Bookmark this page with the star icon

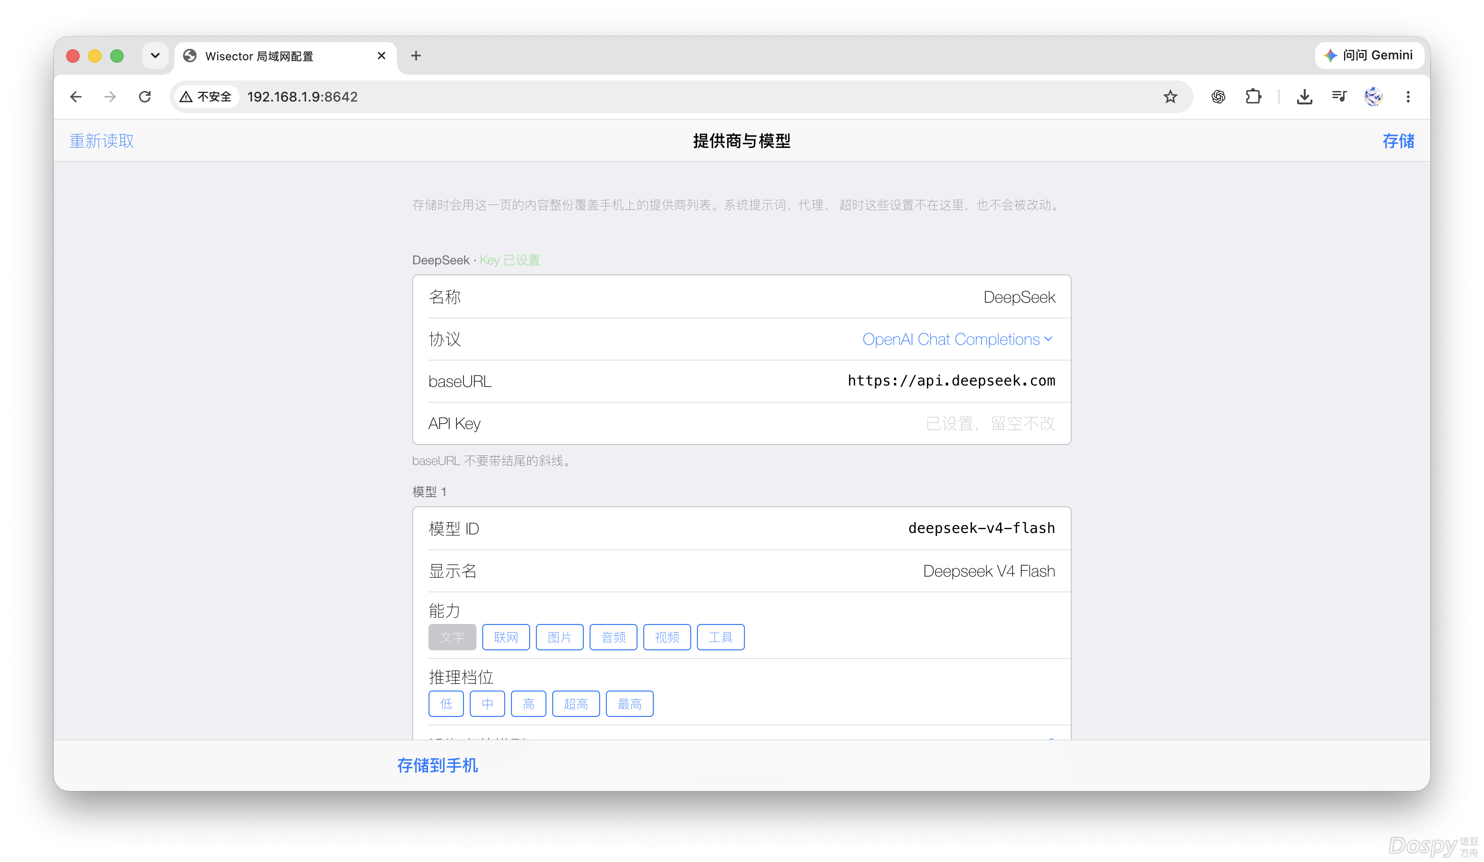coord(1170,97)
